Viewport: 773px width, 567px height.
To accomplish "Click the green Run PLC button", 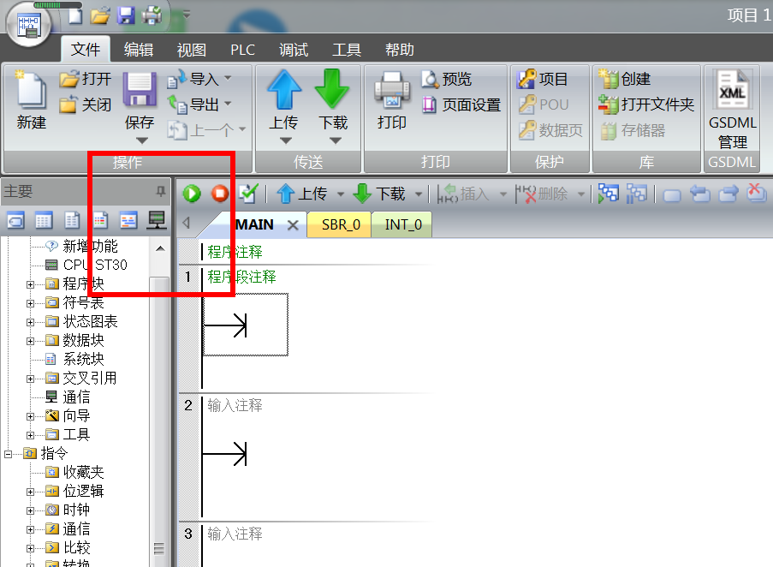I will pos(192,194).
